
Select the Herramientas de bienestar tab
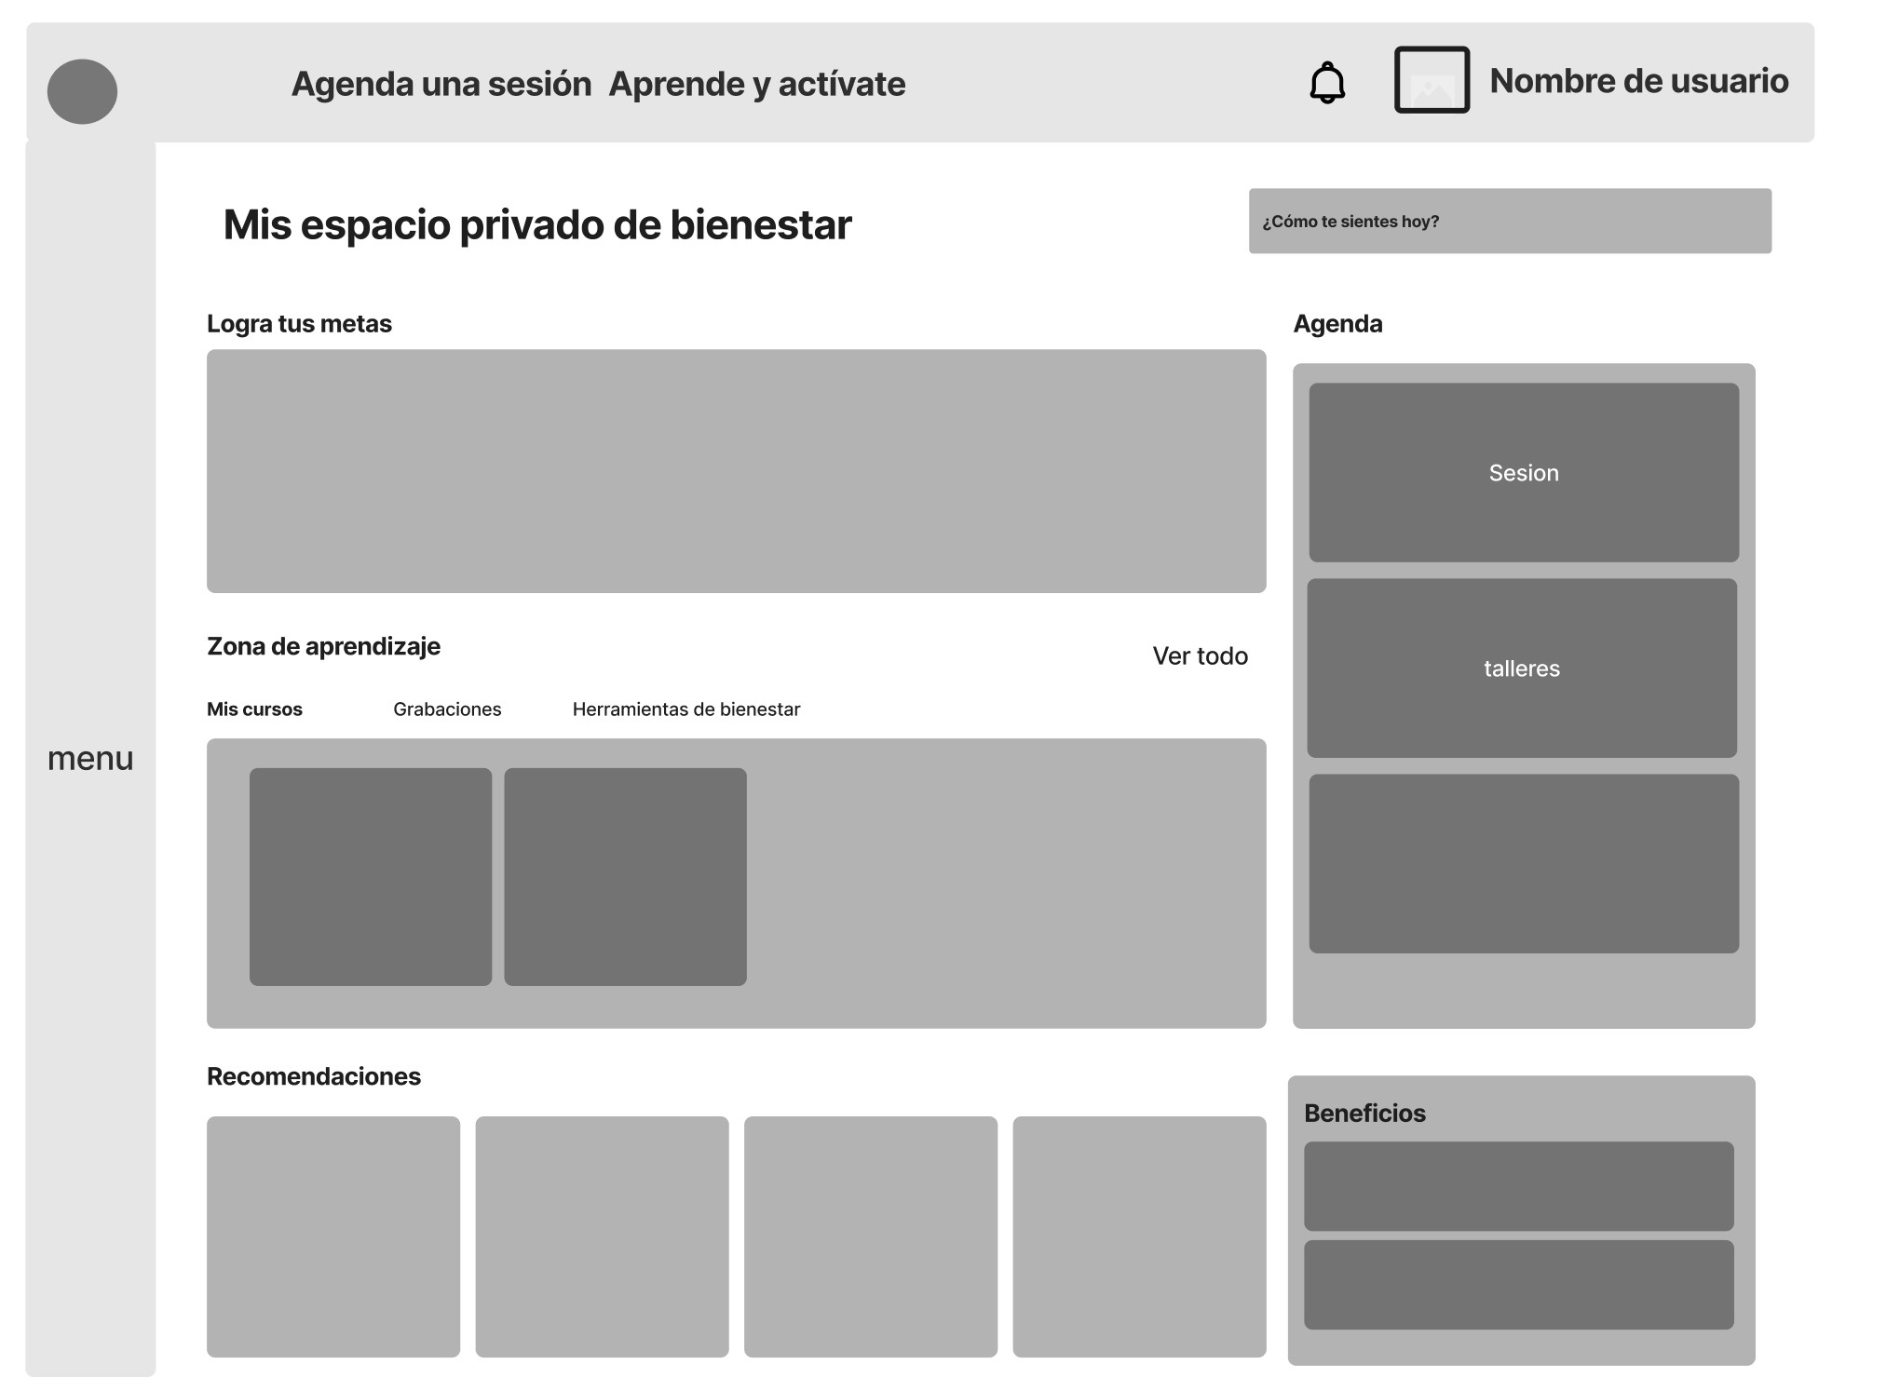[685, 709]
